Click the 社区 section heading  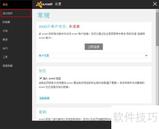(43, 71)
